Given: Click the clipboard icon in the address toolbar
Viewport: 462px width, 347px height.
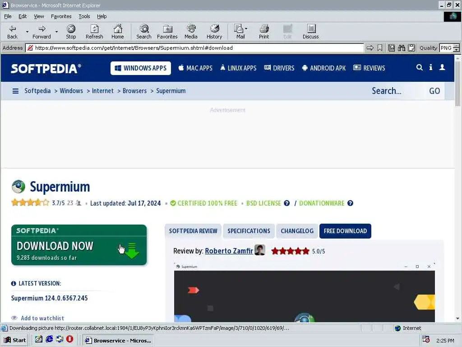Looking at the screenshot, I should (x=411, y=48).
